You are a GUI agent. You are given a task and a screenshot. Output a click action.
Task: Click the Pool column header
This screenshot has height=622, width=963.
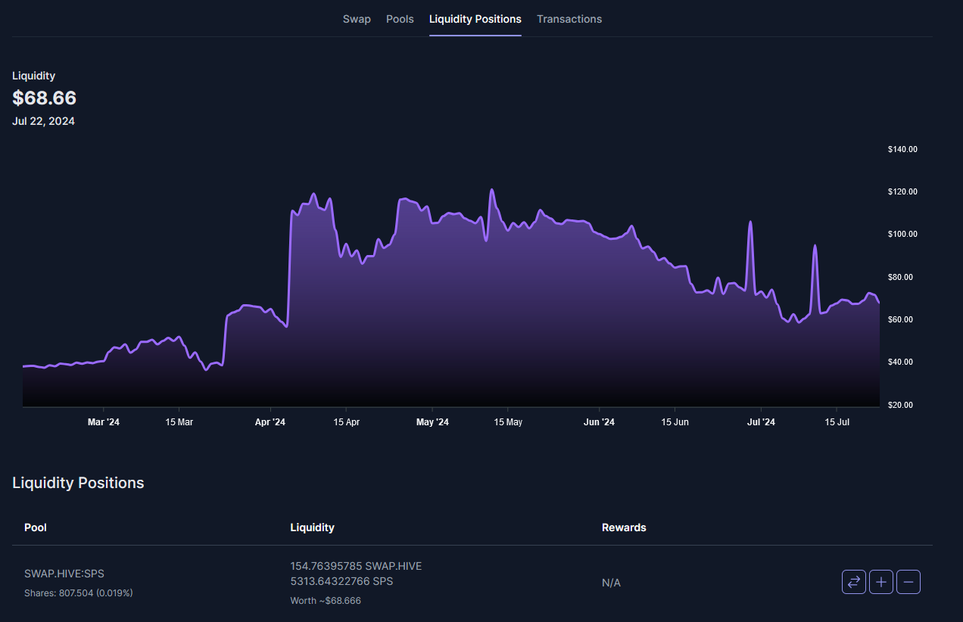[36, 527]
